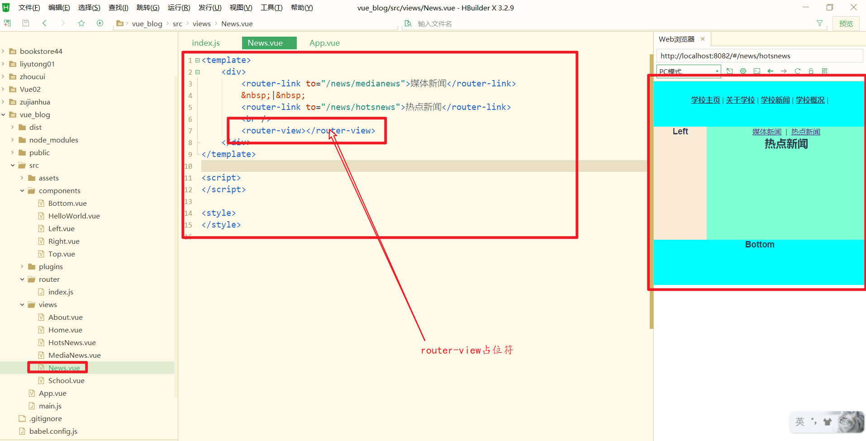The height and width of the screenshot is (441, 866).
Task: Go back with the left arrow toolbar icon
Action: 44,23
